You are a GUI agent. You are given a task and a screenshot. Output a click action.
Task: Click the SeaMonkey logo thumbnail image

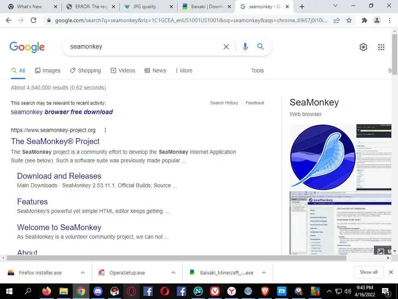click(x=323, y=157)
